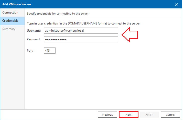The width and height of the screenshot is (183, 120).
Task: Cancel the Add VMware Server wizard
Action: [170, 115]
